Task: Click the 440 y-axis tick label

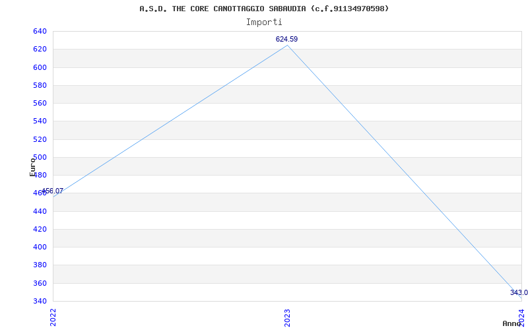Action: tap(40, 211)
